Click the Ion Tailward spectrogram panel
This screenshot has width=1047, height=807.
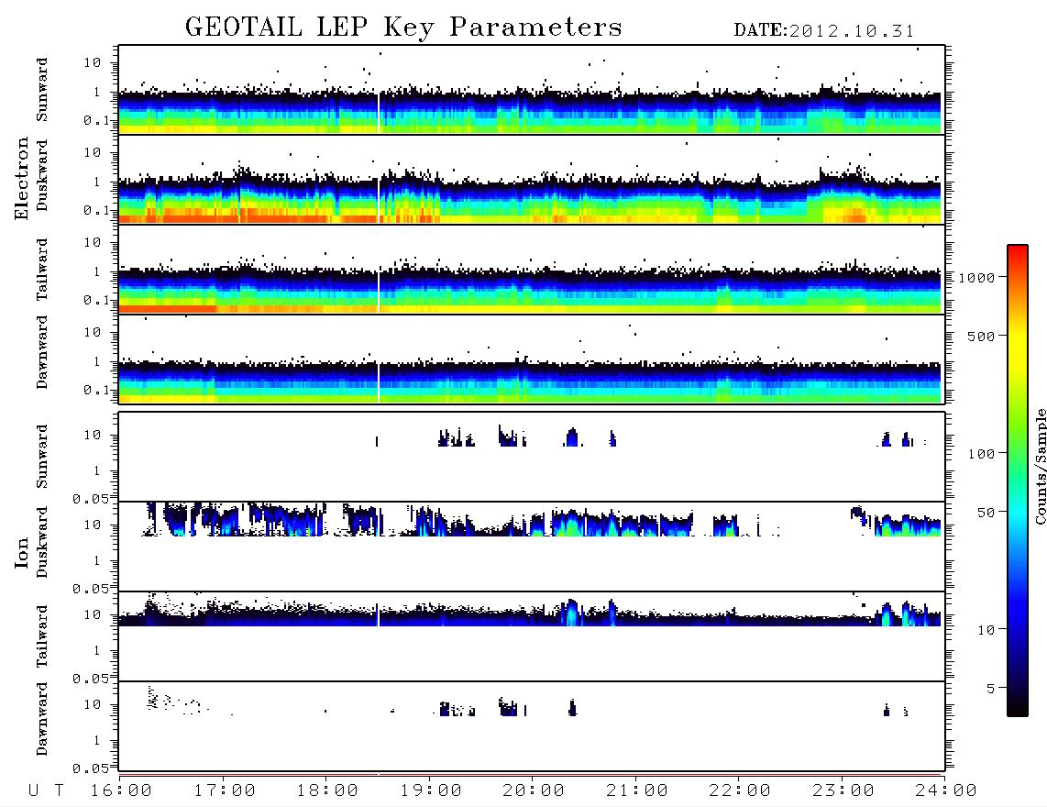[x=532, y=636]
